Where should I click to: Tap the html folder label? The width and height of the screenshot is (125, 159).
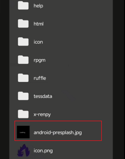point(39,24)
